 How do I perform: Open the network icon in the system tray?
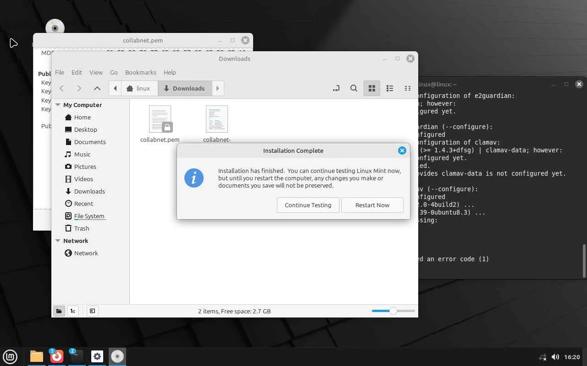click(x=543, y=357)
